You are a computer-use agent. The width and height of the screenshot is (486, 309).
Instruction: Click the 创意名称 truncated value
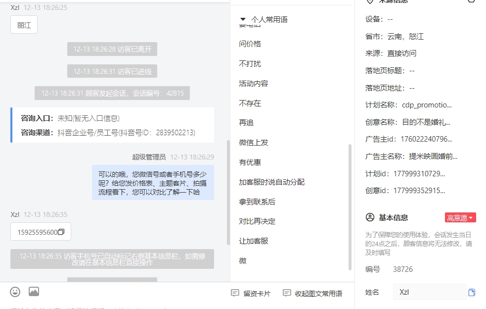426,122
